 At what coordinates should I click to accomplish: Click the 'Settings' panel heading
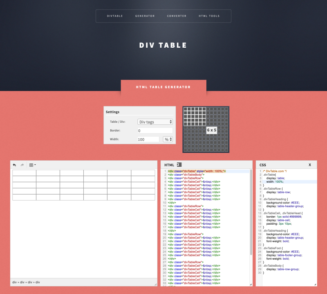(112, 112)
